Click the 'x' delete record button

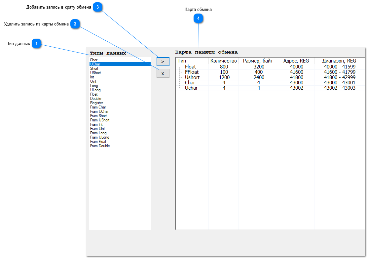(x=163, y=73)
